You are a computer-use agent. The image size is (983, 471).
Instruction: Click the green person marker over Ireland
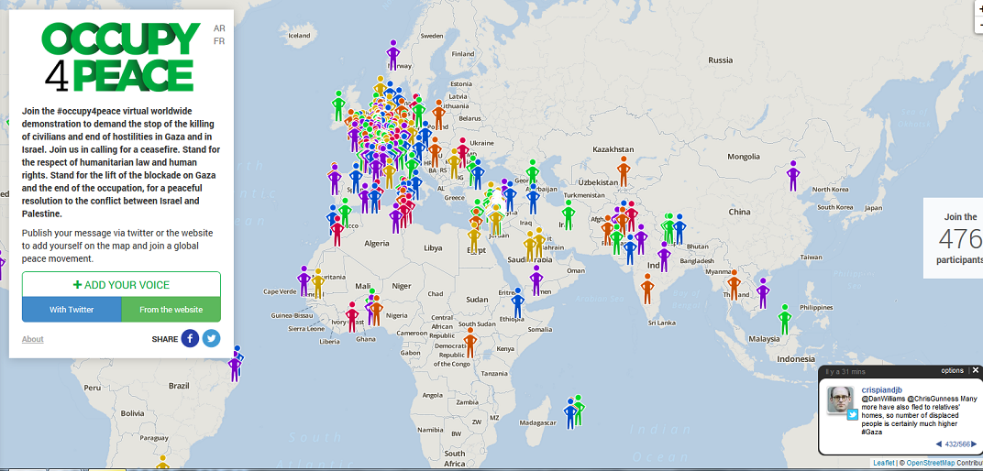pos(338,106)
